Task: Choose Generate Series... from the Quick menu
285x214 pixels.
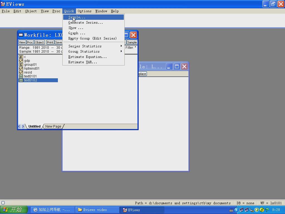Action: [94, 23]
